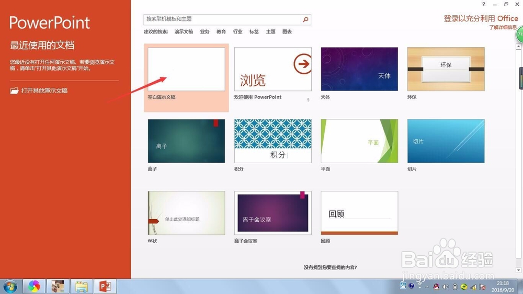Choose the 天体 template

359,69
